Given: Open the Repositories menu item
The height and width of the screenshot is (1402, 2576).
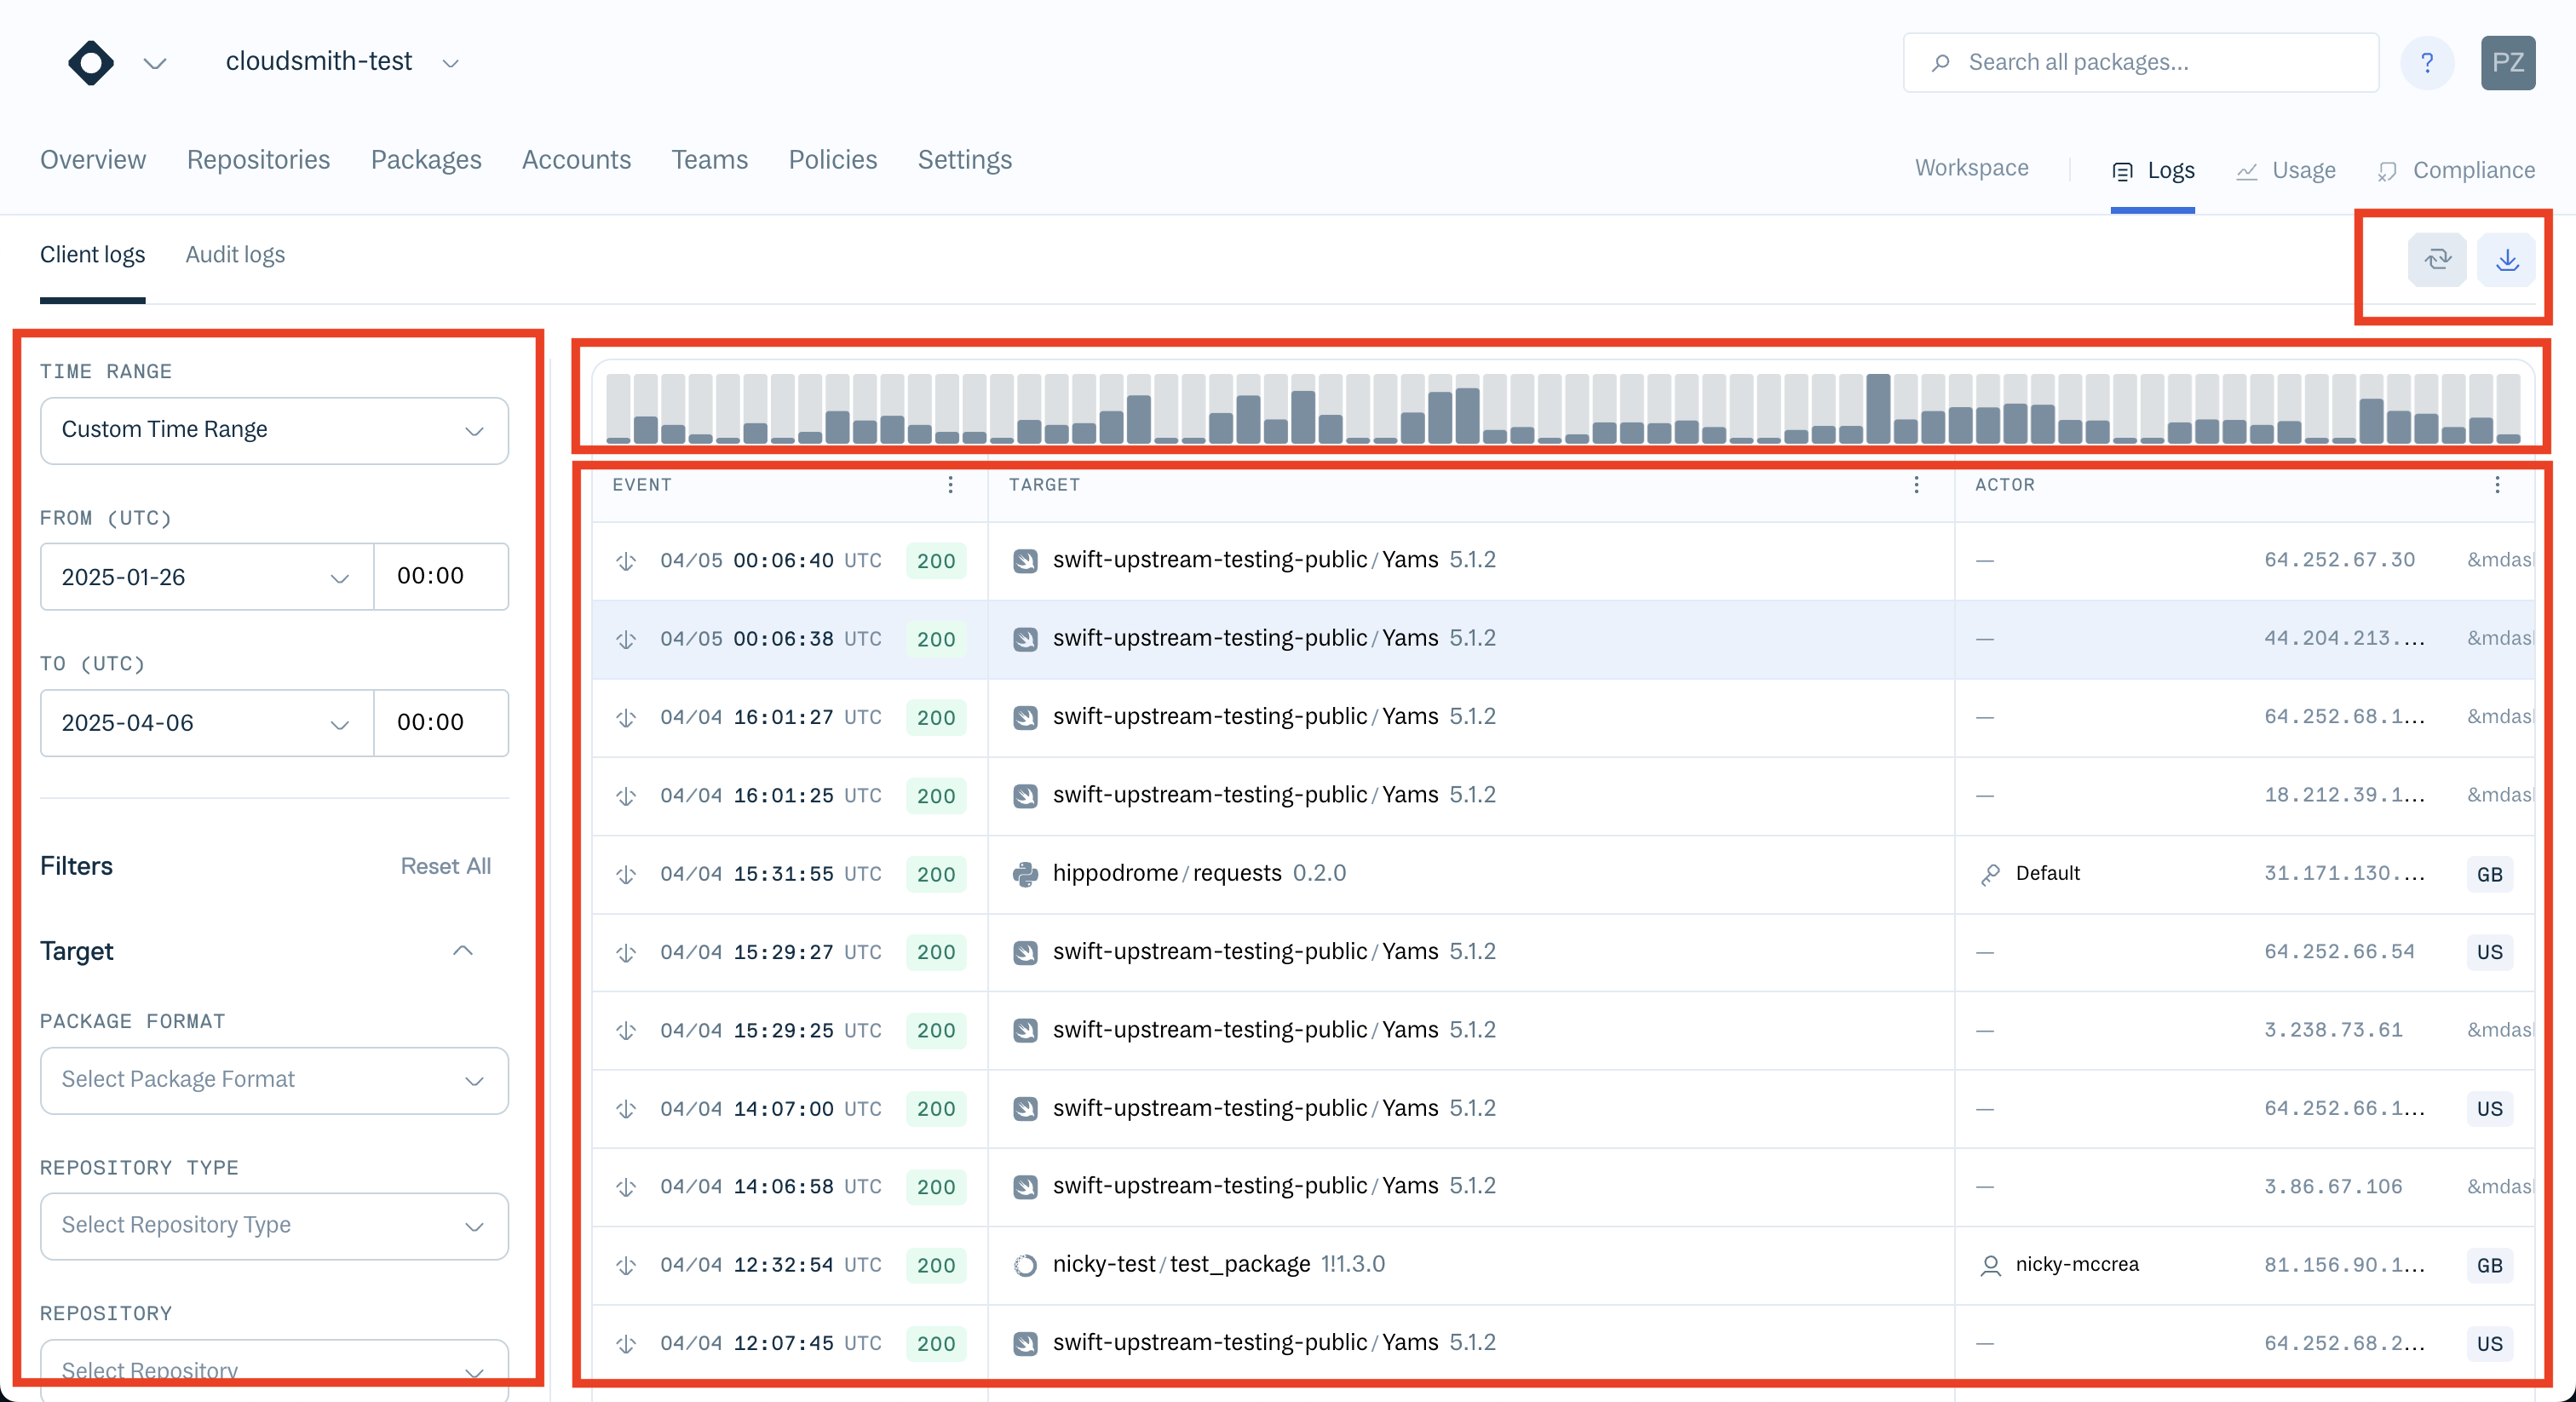Looking at the screenshot, I should [258, 160].
